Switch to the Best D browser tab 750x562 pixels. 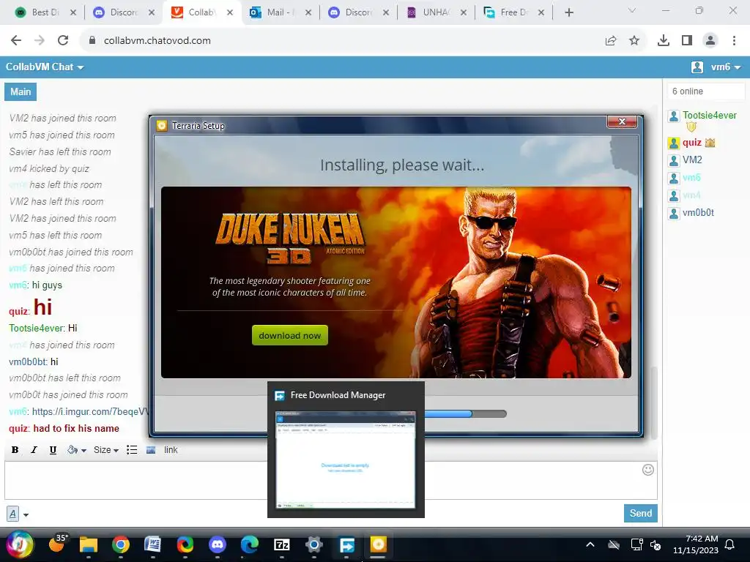coord(45,12)
